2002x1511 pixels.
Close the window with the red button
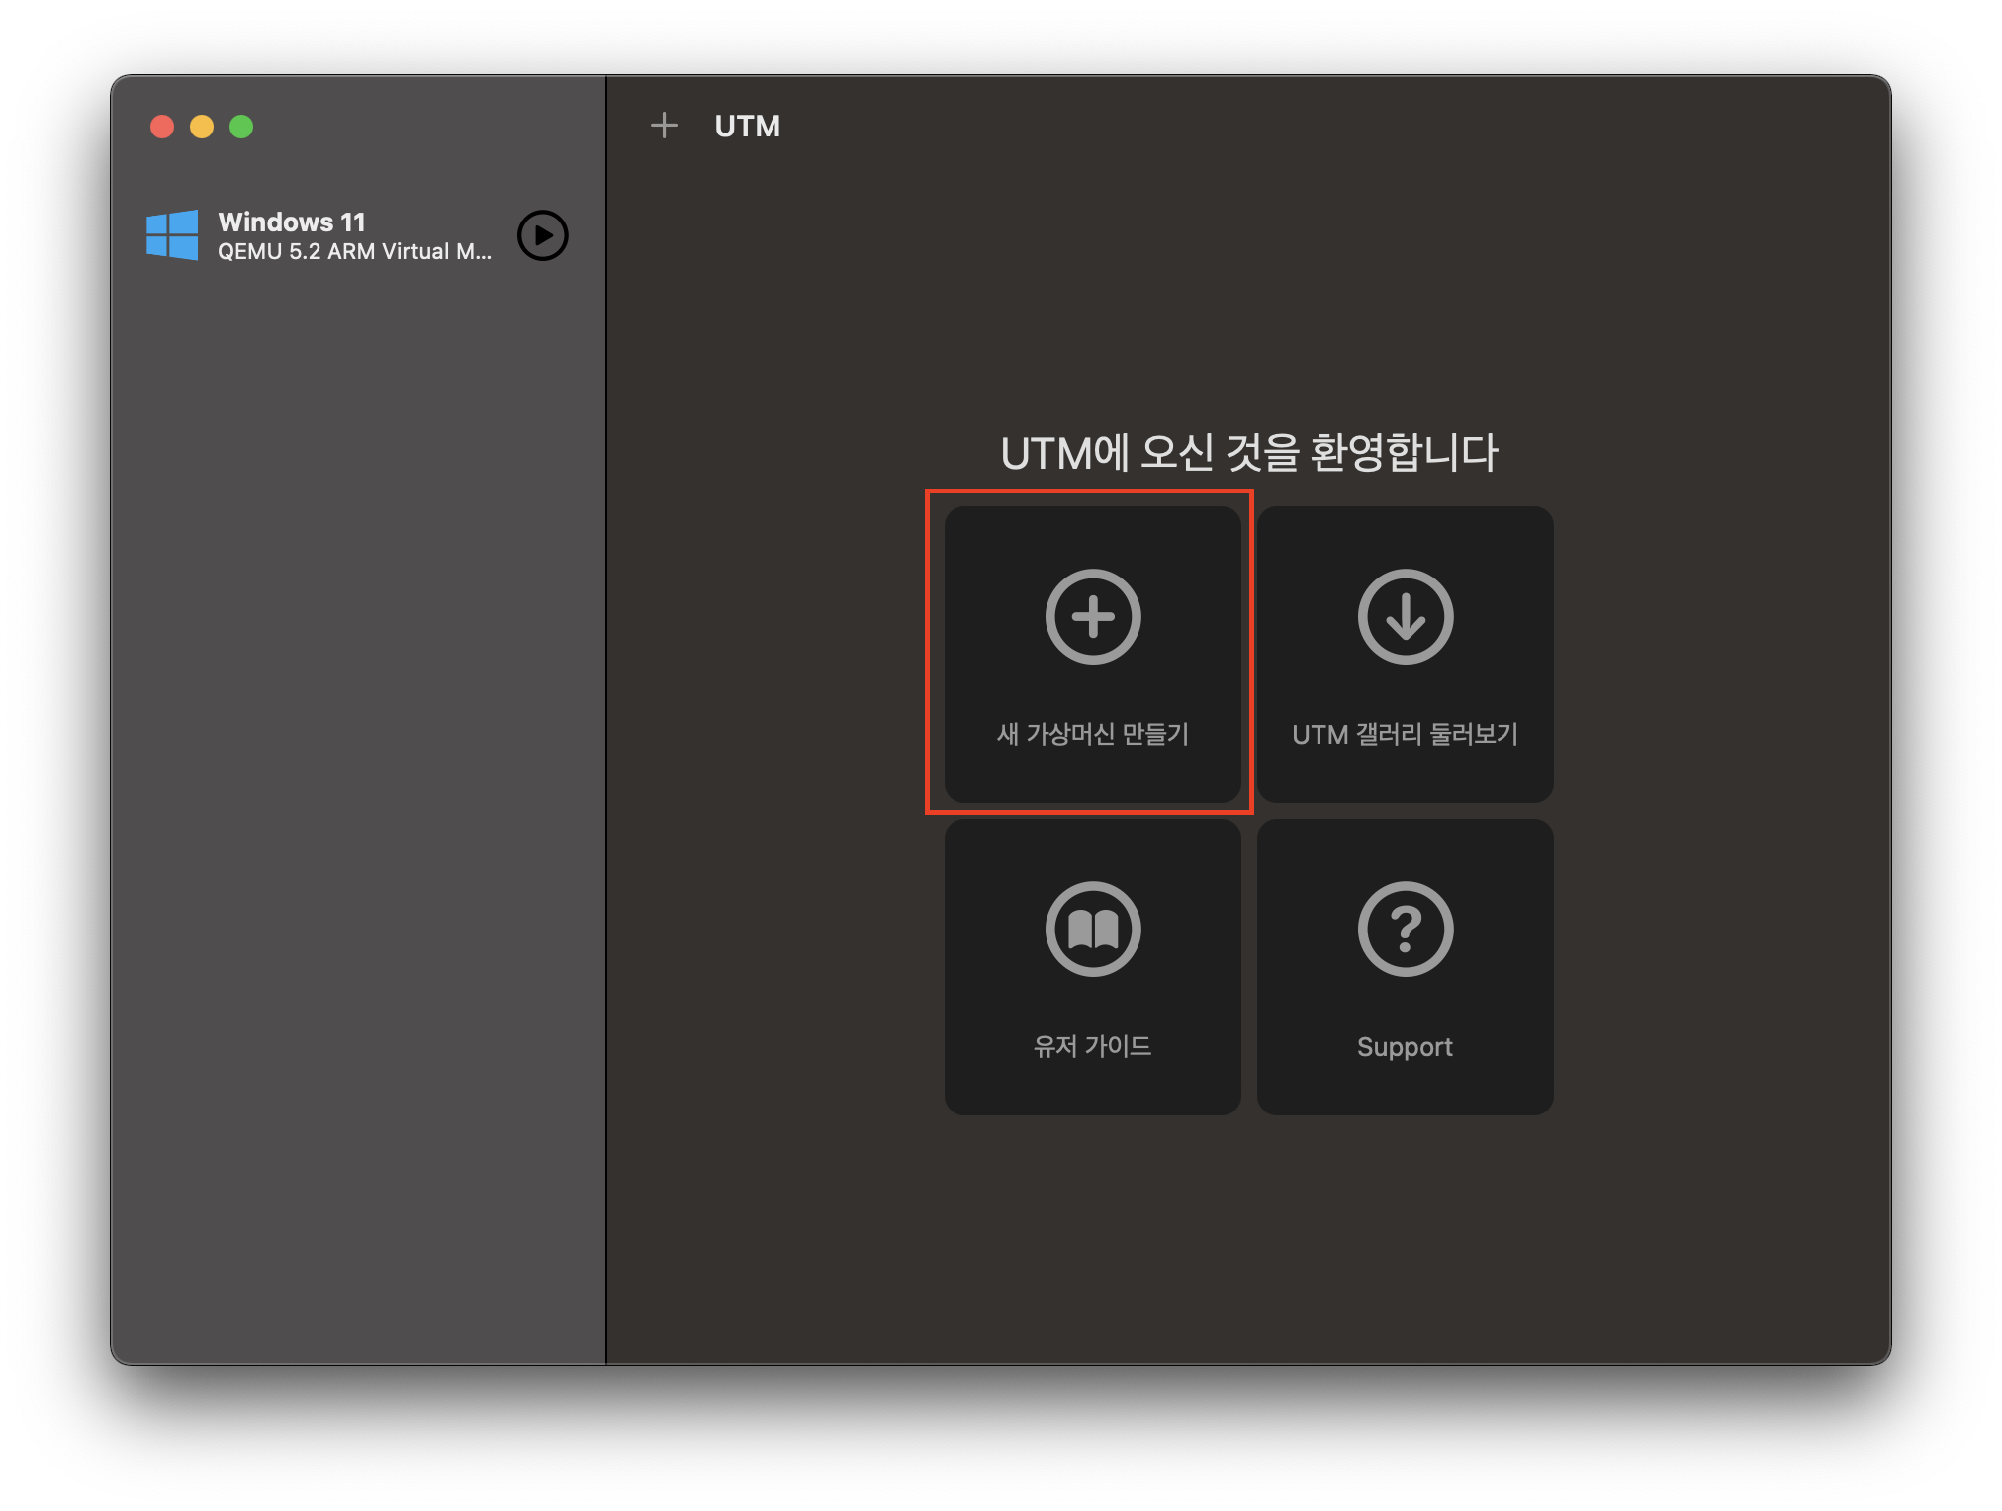(x=162, y=127)
